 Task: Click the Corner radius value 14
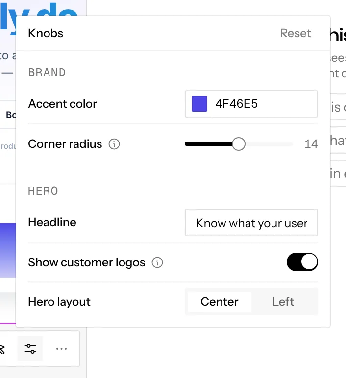tap(311, 144)
